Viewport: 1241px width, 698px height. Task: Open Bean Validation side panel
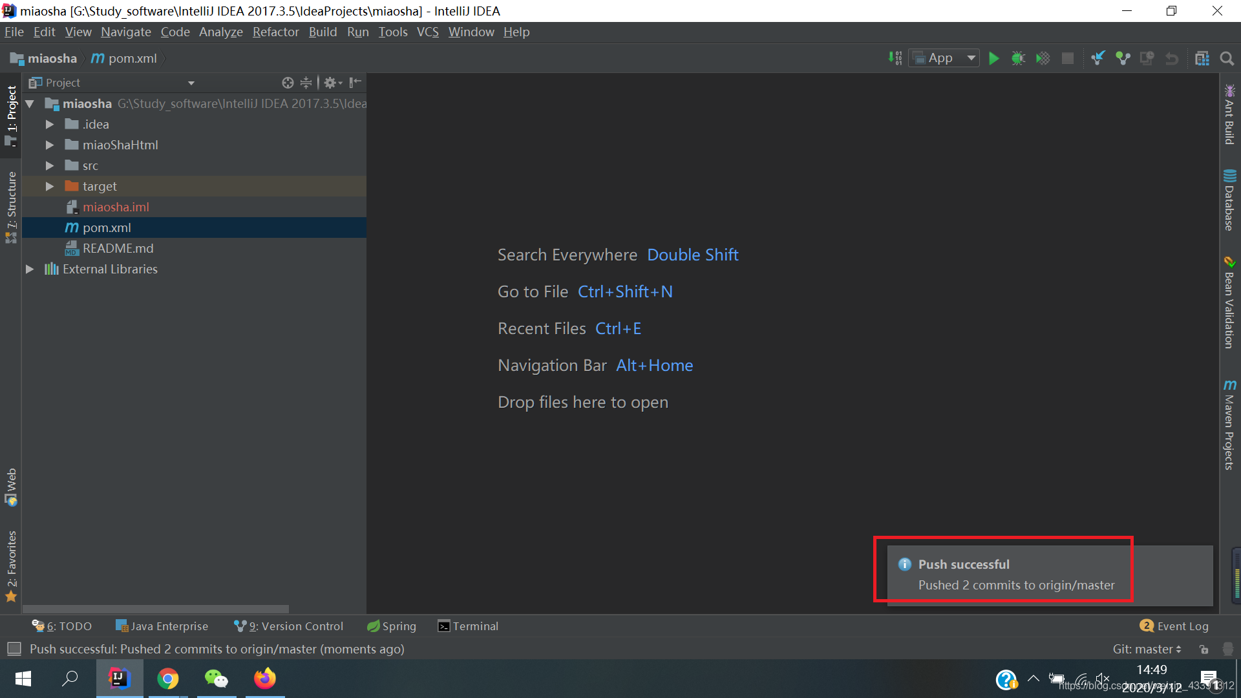pyautogui.click(x=1229, y=302)
